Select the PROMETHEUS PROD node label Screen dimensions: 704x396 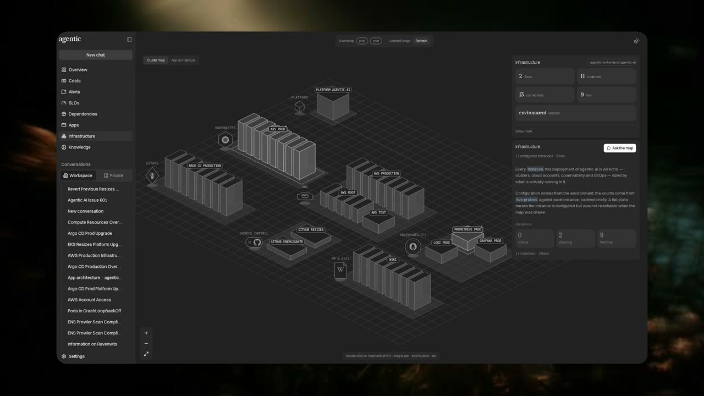point(468,229)
